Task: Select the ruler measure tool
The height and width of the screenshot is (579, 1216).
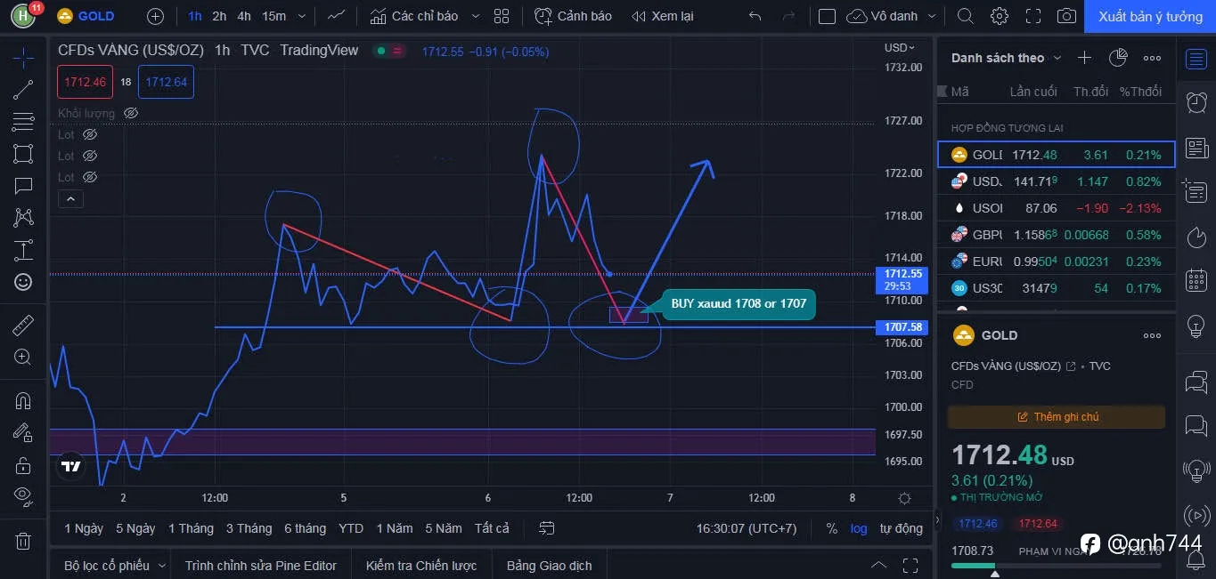Action: click(x=23, y=325)
